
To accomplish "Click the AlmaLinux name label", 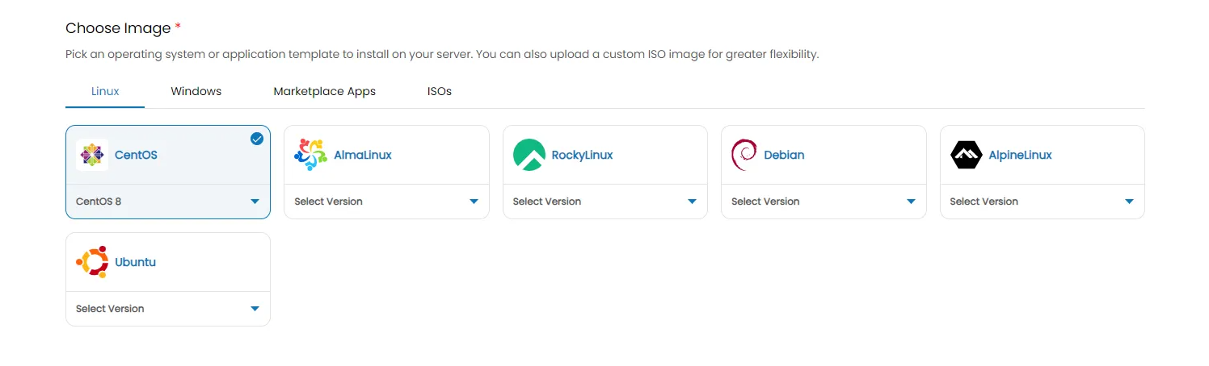I will pos(363,155).
